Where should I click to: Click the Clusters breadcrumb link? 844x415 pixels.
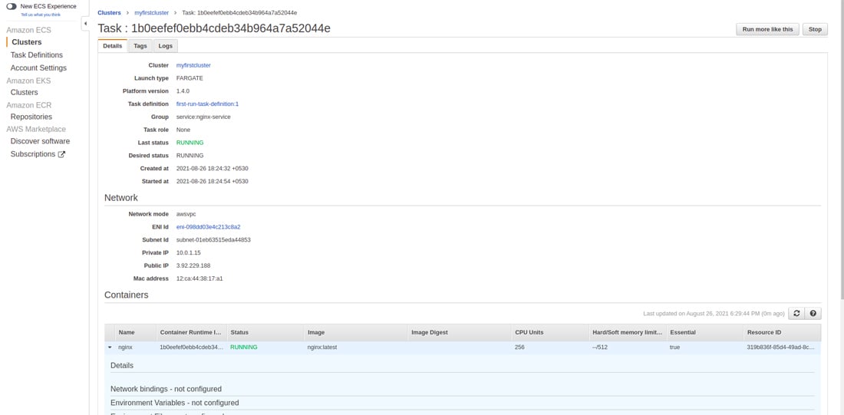(x=109, y=12)
